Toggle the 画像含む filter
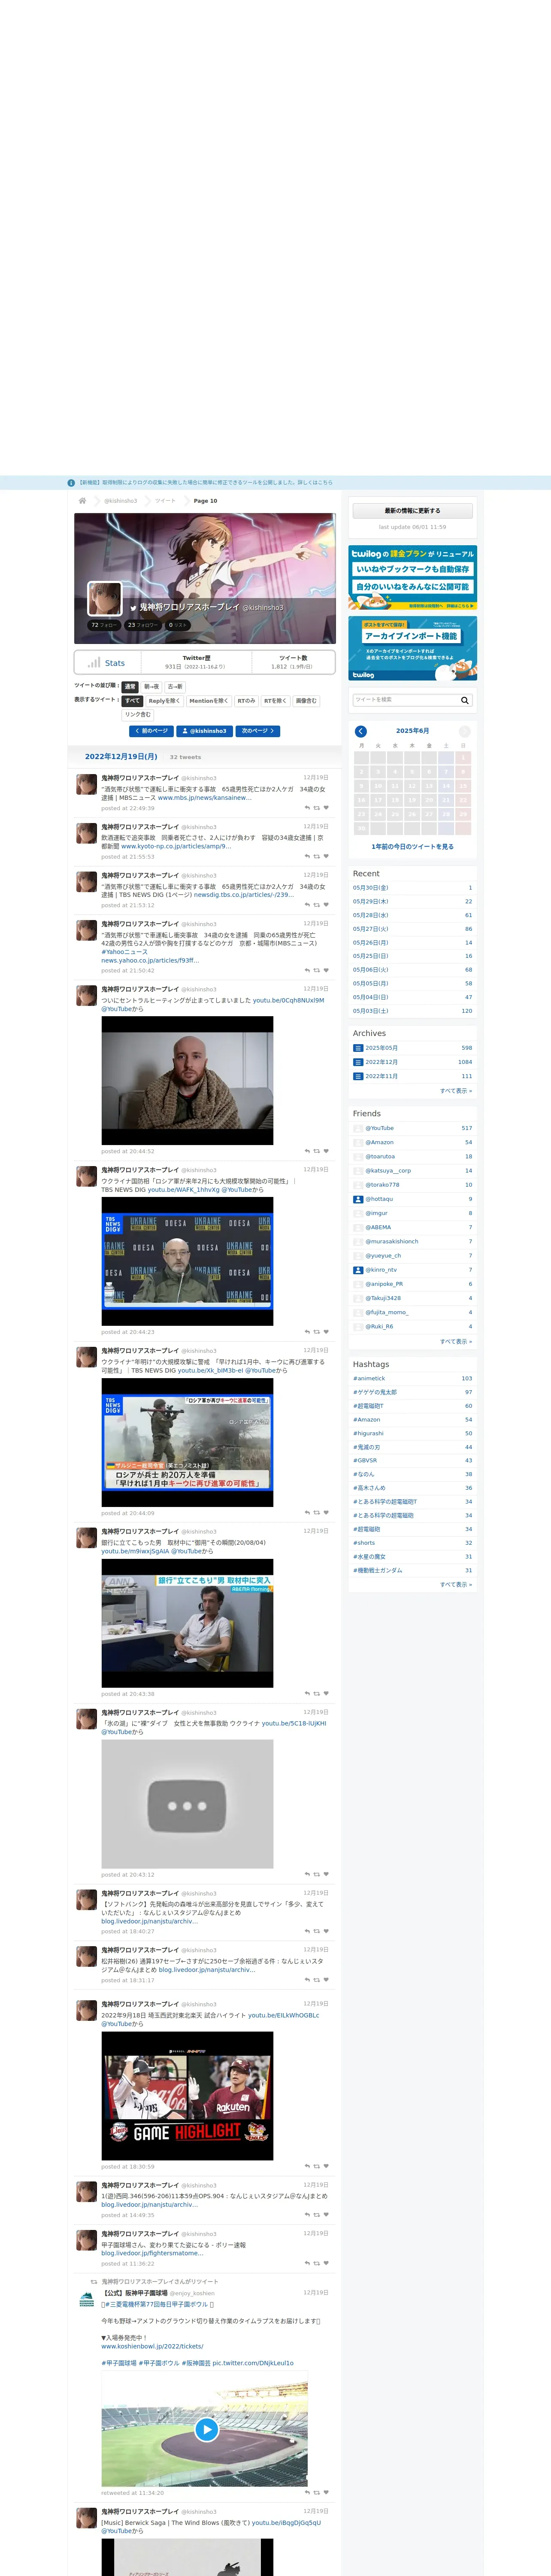 point(306,701)
